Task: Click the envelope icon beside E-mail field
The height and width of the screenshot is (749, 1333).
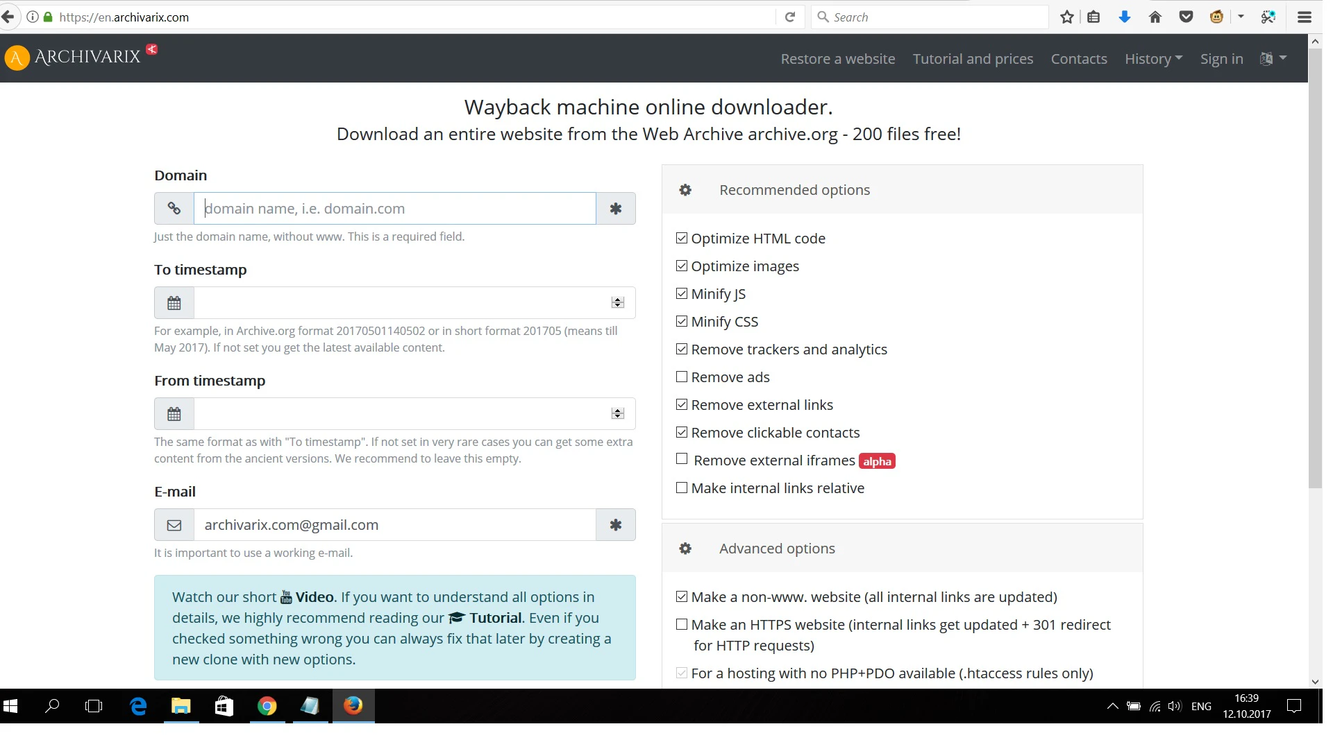Action: [x=174, y=525]
